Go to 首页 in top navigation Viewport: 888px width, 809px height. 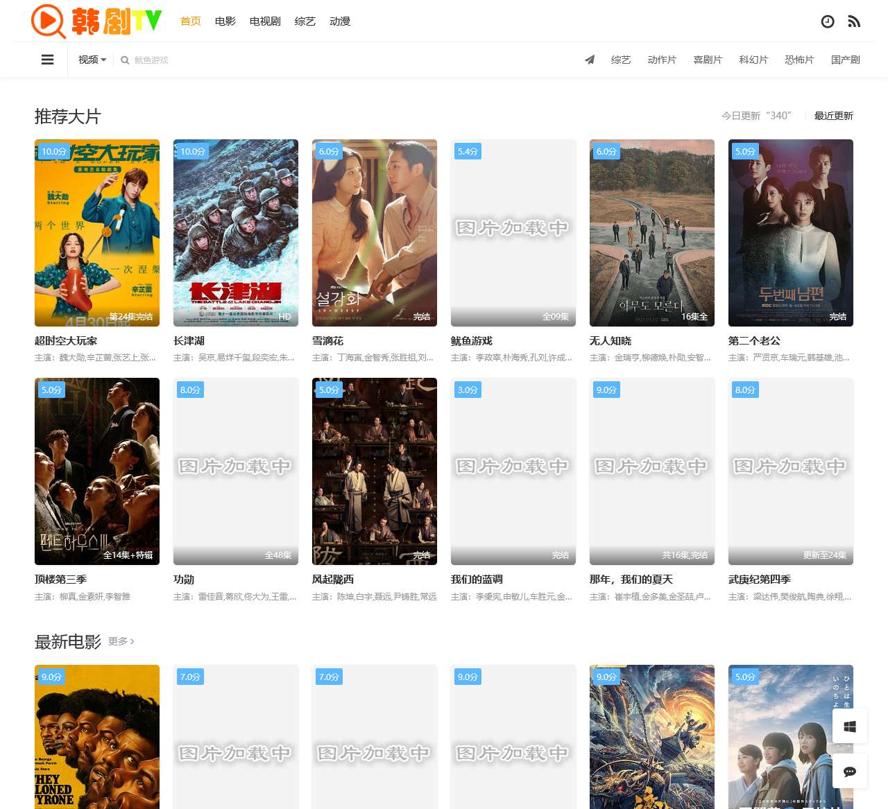tap(191, 21)
